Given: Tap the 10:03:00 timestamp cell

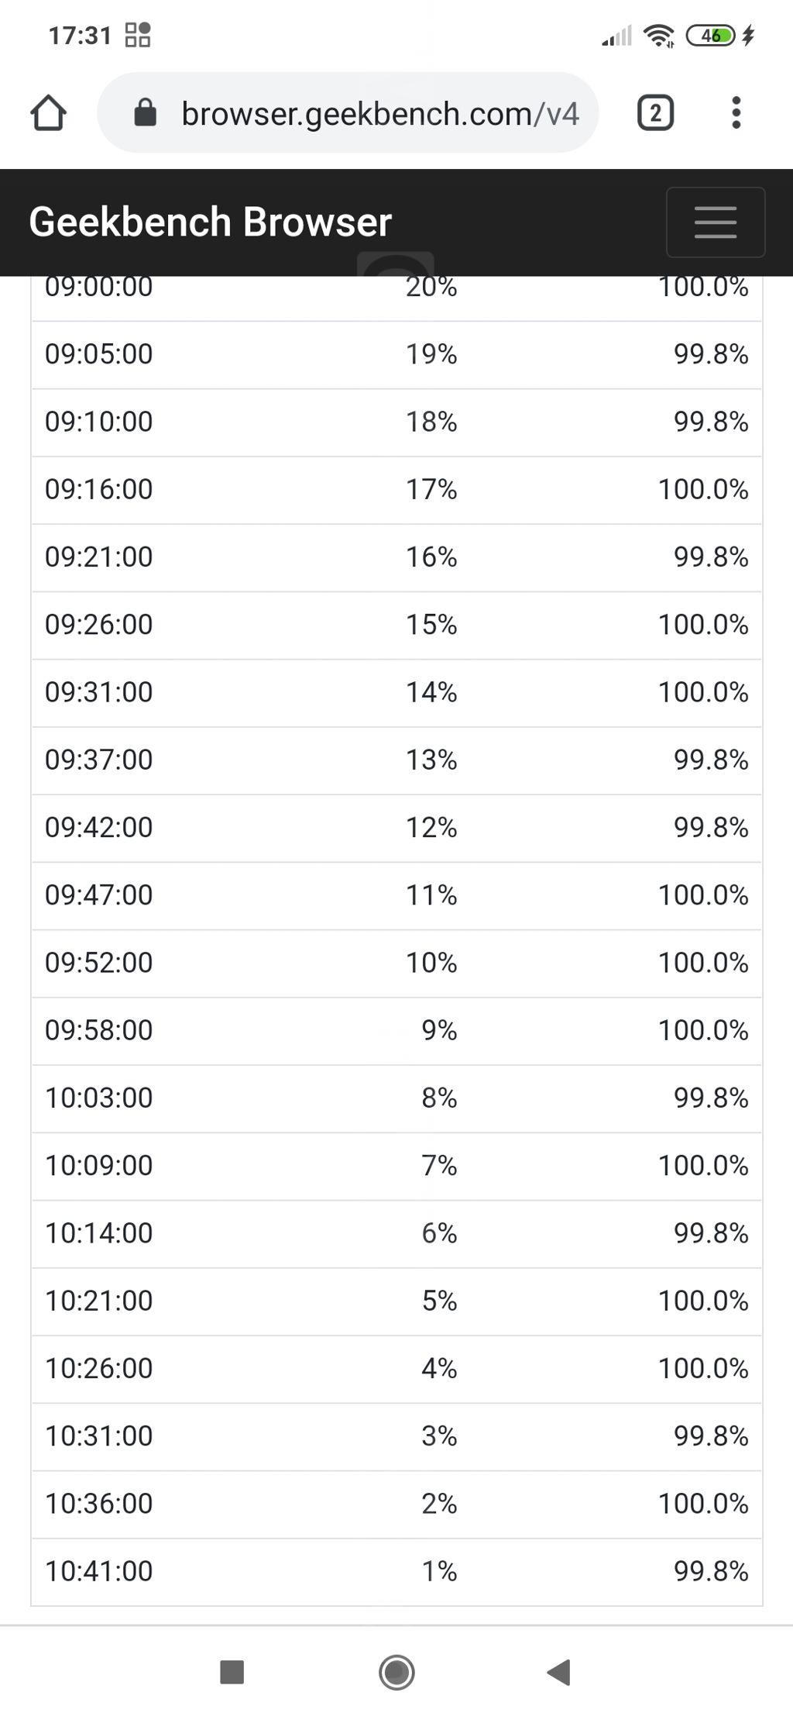Looking at the screenshot, I should (x=99, y=1098).
